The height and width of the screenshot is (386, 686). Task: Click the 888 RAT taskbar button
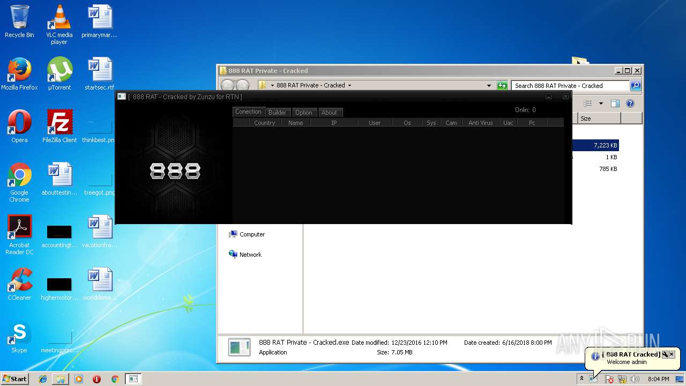click(133, 379)
